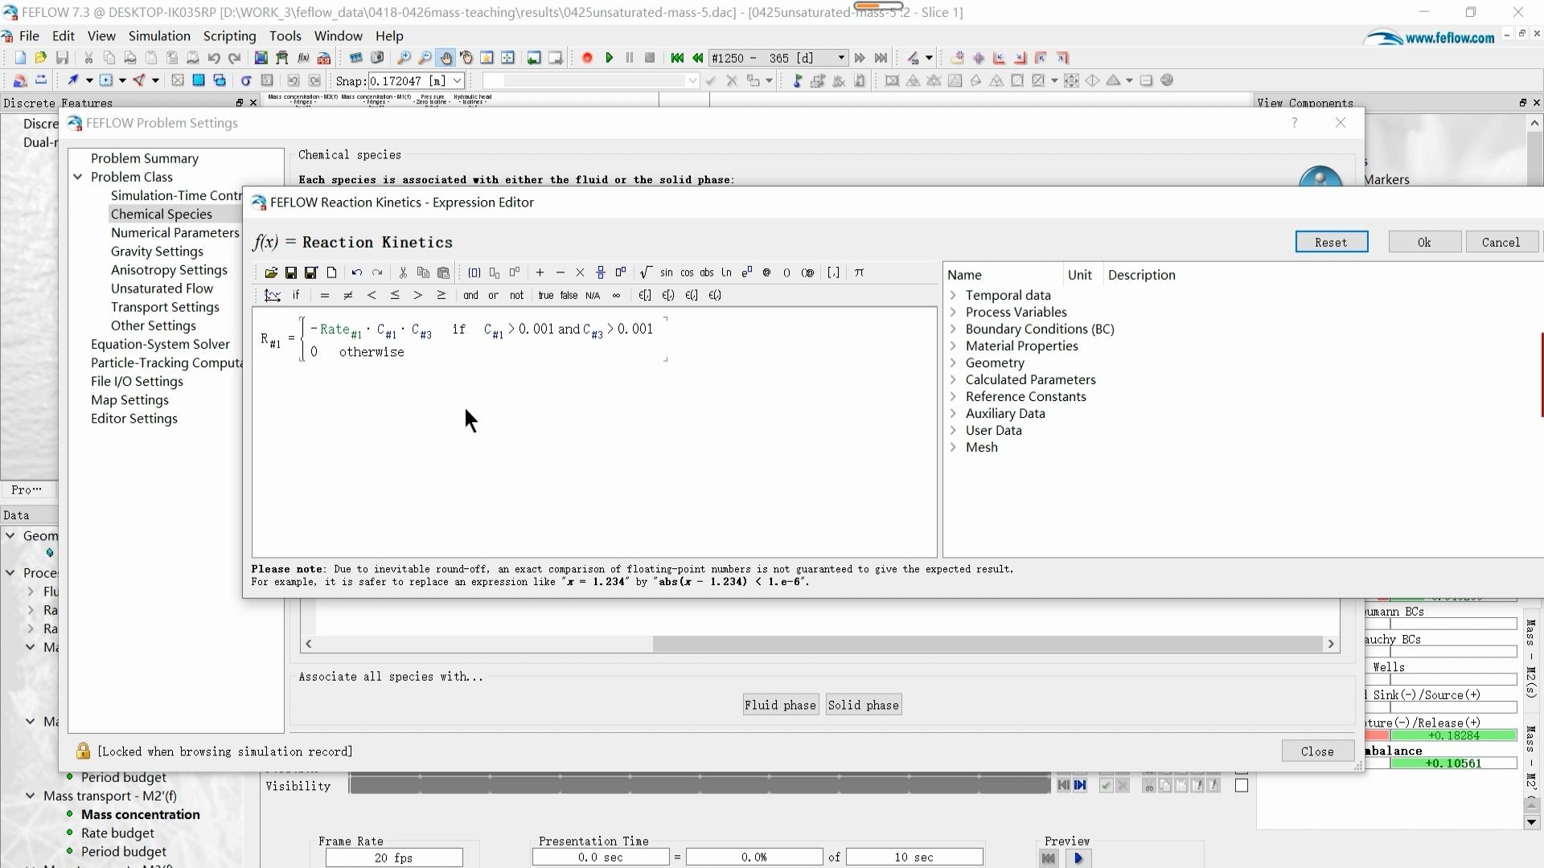The height and width of the screenshot is (868, 1544).
Task: Open the time step #1250 dropdown
Action: click(x=841, y=58)
